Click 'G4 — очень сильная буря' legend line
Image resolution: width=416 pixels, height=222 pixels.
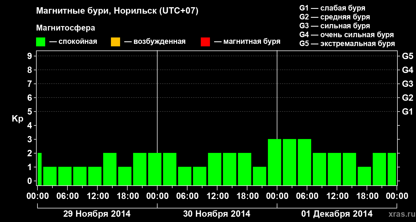click(347, 35)
